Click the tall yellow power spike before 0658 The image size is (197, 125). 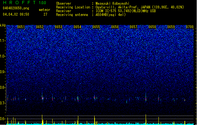point(146,120)
